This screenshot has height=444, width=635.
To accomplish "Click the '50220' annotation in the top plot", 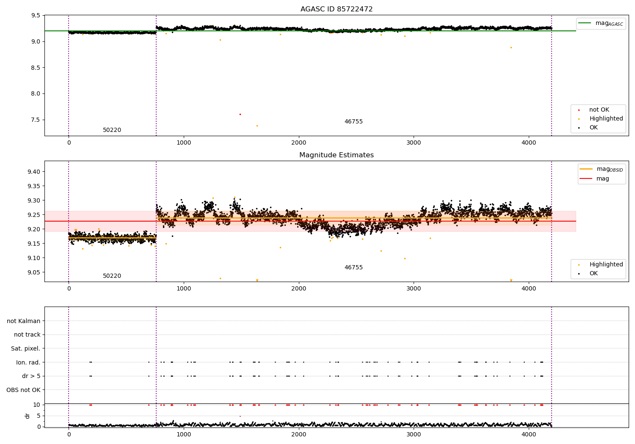I will click(112, 130).
